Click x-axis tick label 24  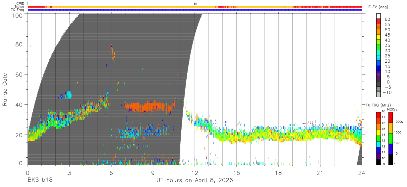point(362,172)
